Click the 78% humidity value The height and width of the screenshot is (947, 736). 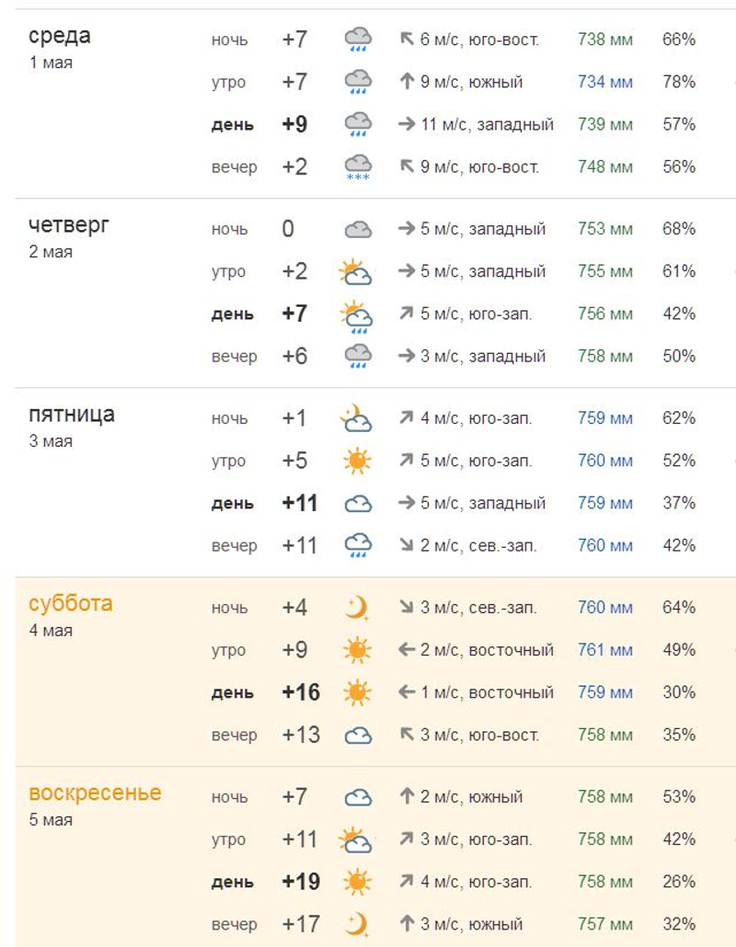pos(679,82)
